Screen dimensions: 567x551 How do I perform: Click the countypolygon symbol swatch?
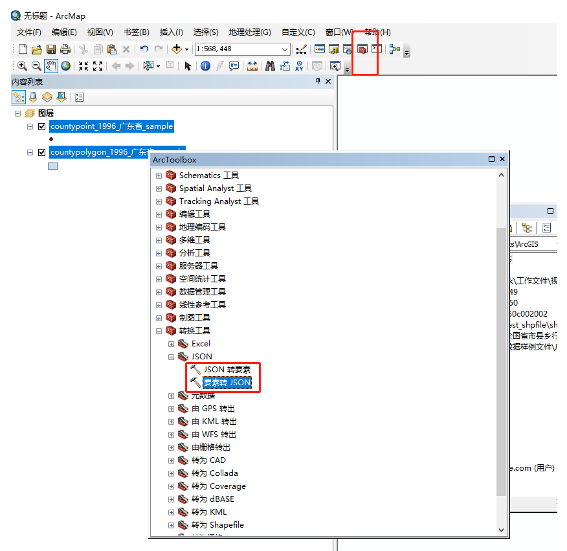coord(52,165)
